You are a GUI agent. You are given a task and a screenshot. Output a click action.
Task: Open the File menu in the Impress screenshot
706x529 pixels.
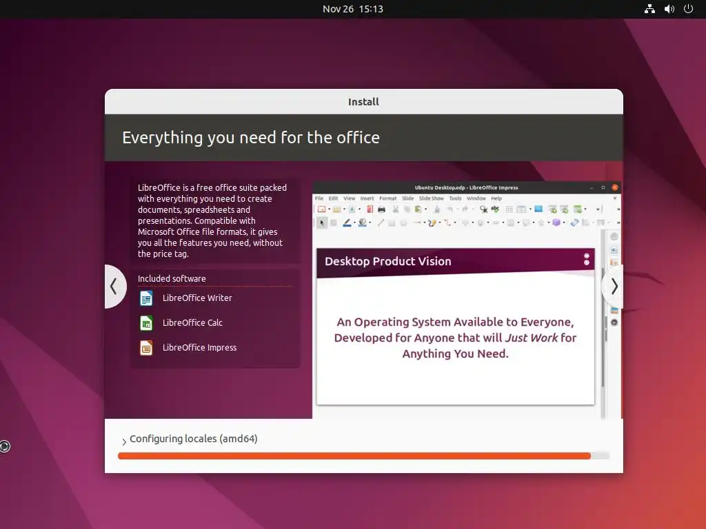coord(319,198)
